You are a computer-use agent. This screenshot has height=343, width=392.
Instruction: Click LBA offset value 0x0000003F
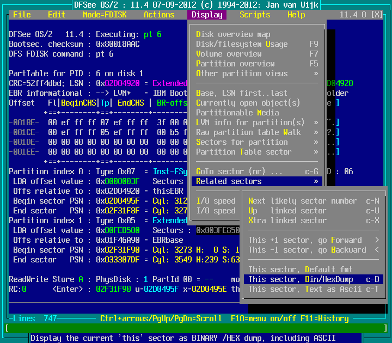(118, 181)
